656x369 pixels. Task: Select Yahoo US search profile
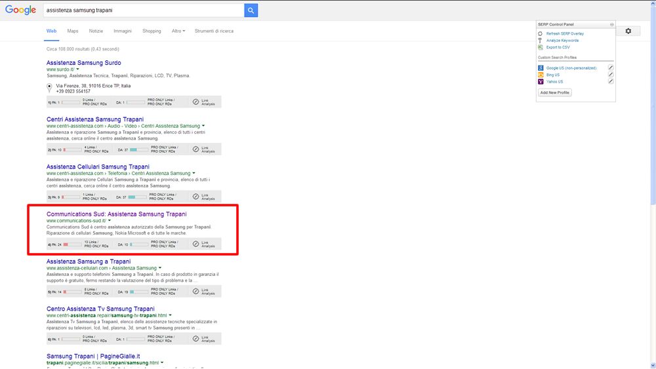pos(554,81)
